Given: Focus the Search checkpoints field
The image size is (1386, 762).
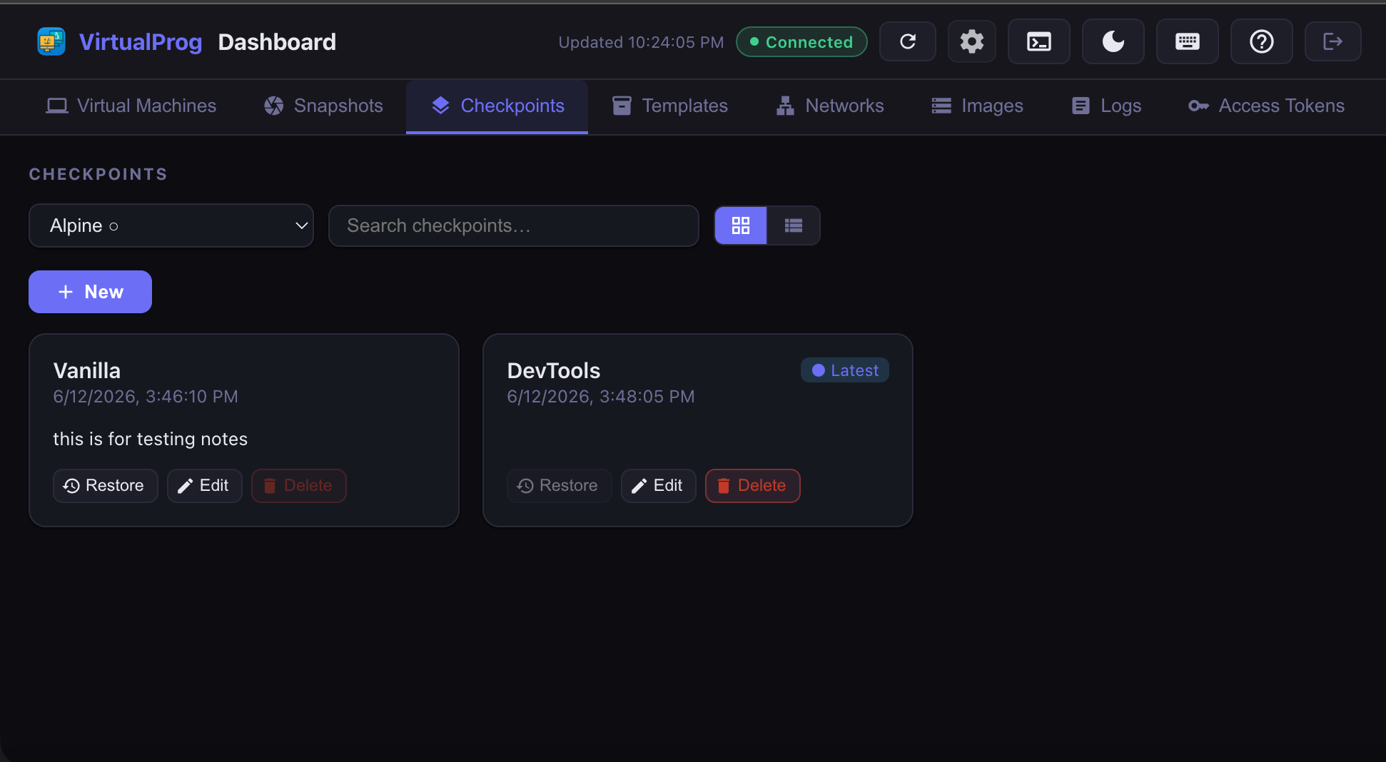Looking at the screenshot, I should 513,225.
